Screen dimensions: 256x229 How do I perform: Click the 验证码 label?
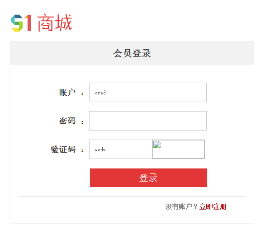tap(63, 150)
